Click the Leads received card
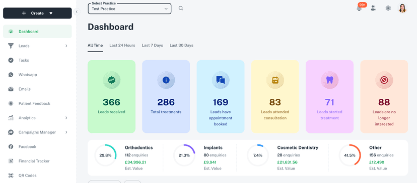 111,97
